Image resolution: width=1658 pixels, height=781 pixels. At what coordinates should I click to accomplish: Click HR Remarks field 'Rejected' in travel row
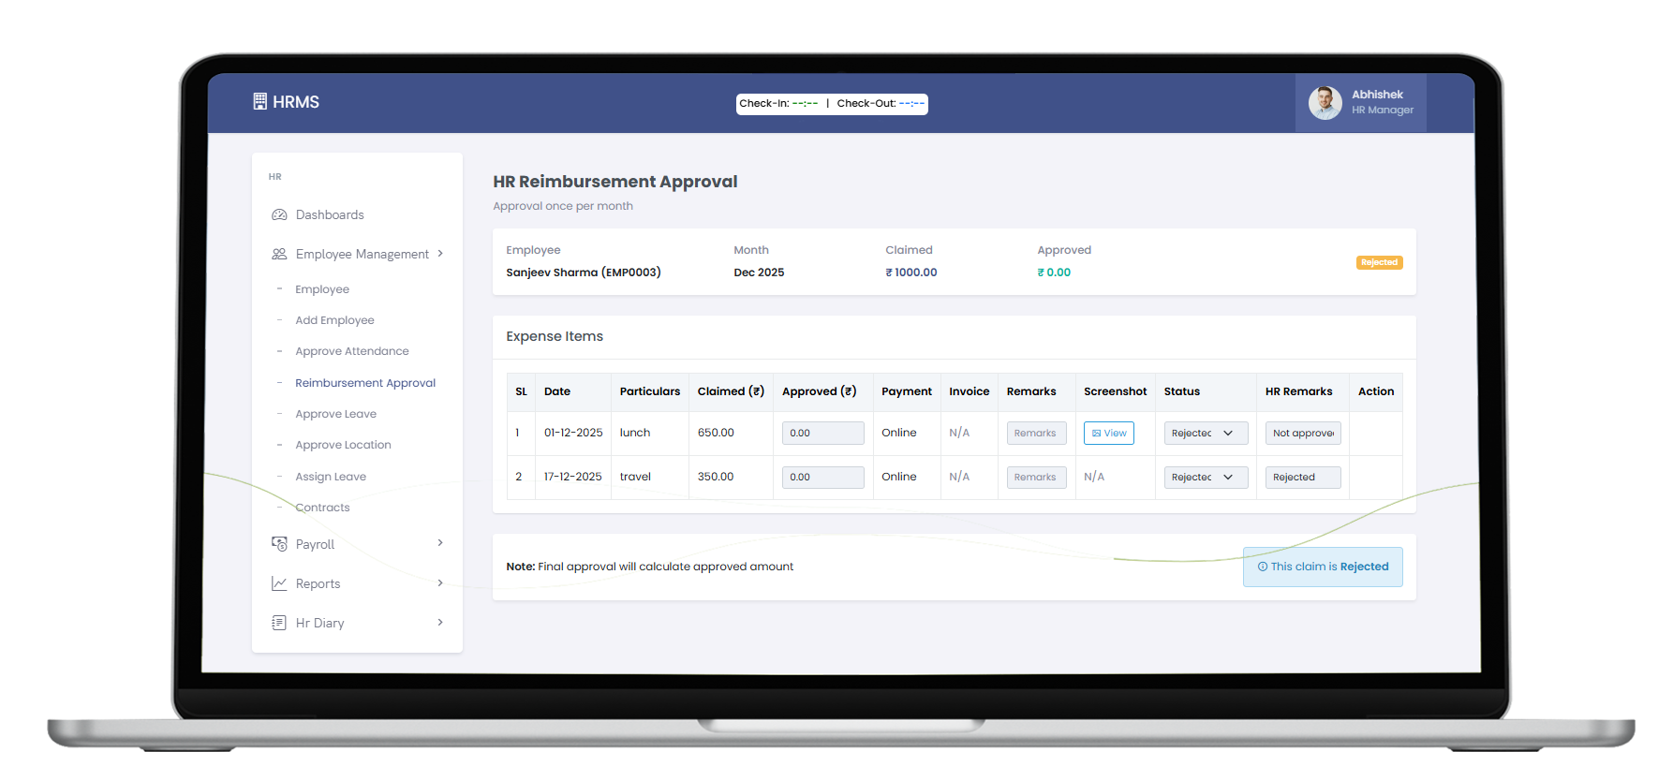tap(1303, 477)
